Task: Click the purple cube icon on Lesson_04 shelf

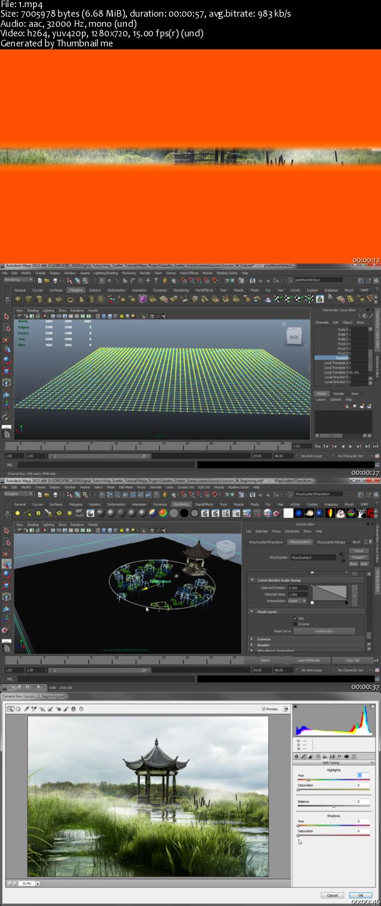Action: (x=142, y=299)
